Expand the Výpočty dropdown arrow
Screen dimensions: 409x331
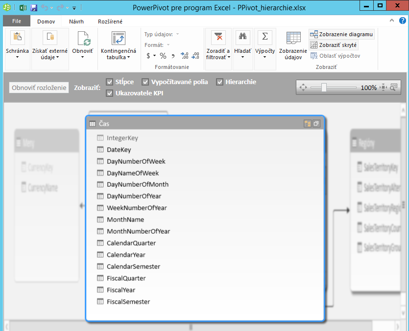pyautogui.click(x=265, y=57)
